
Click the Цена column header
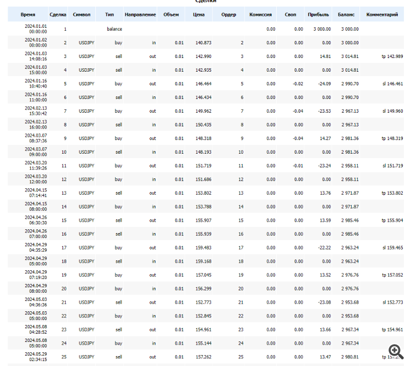tap(199, 15)
